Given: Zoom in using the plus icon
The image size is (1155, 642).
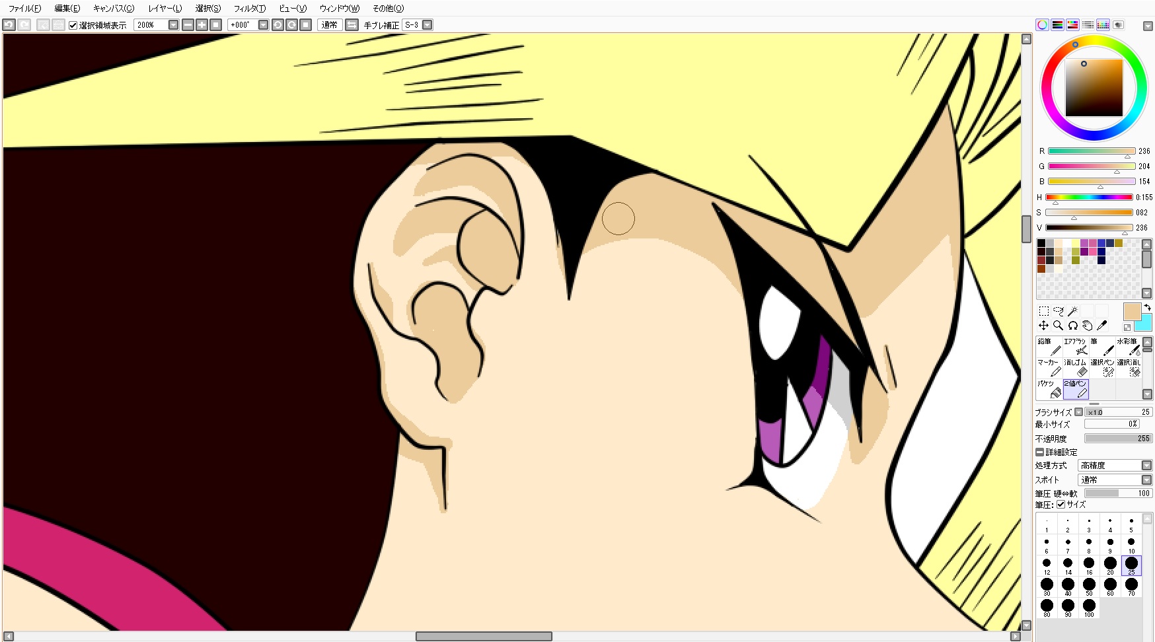Looking at the screenshot, I should click(x=202, y=25).
